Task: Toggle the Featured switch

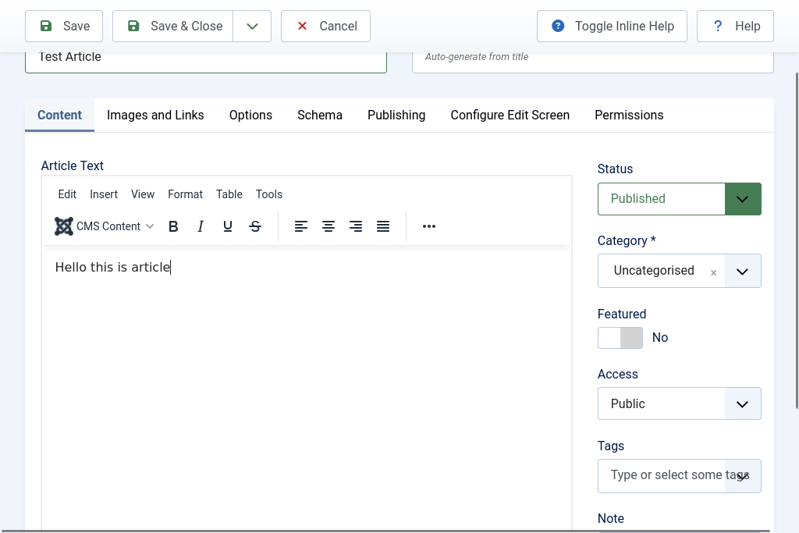Action: [620, 338]
